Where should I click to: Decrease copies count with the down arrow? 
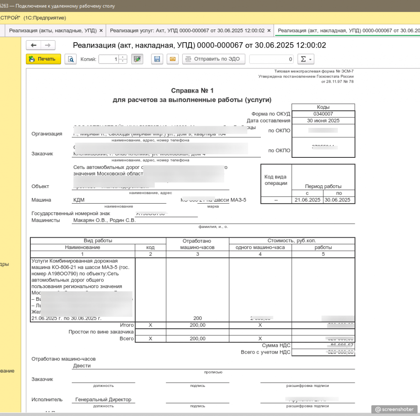click(123, 61)
